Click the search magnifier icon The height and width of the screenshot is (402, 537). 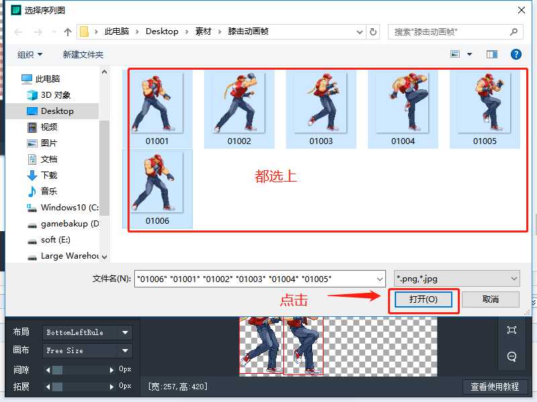click(x=514, y=31)
